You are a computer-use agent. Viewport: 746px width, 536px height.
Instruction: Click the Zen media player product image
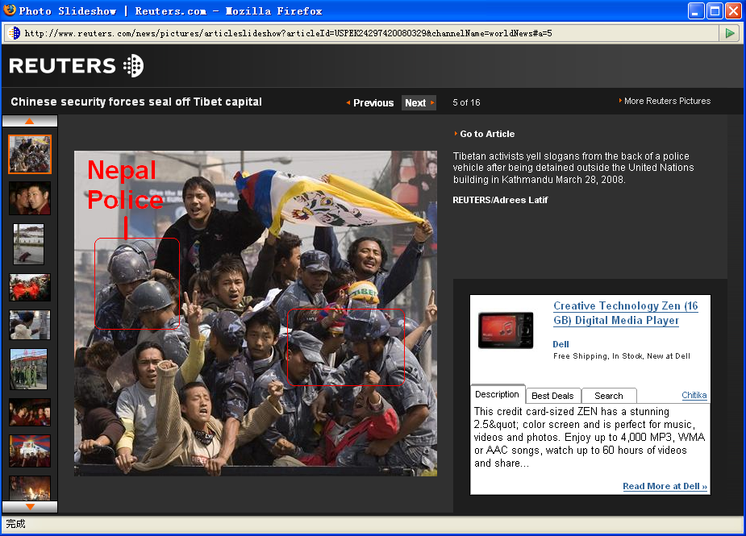(506, 330)
